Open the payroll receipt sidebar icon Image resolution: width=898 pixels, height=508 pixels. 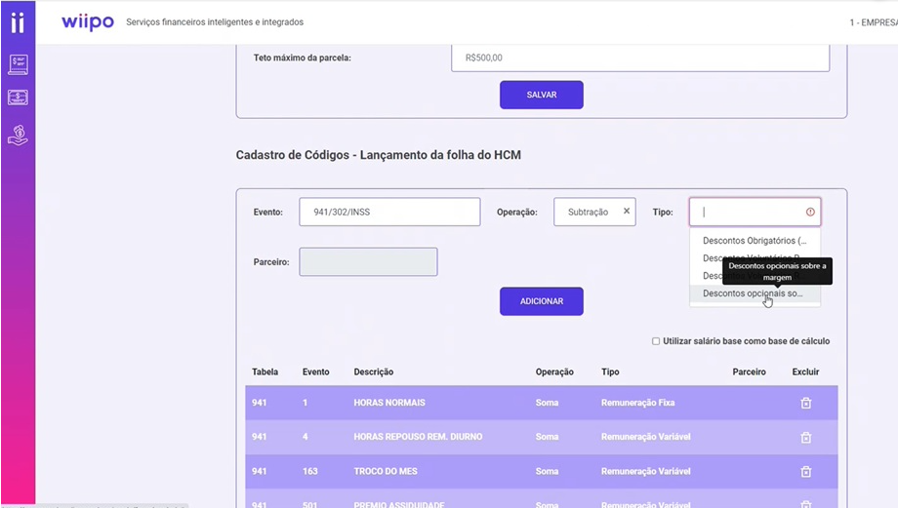18,64
